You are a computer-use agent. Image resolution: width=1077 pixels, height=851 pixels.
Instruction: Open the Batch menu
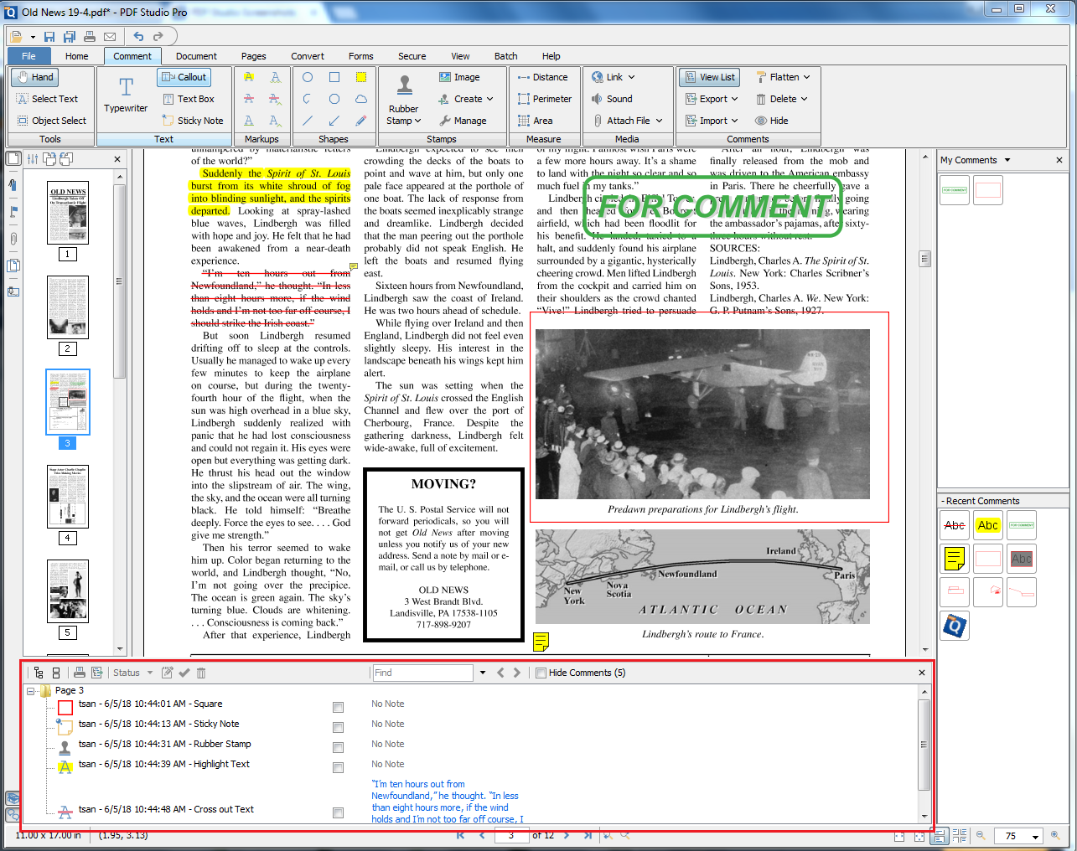pos(505,56)
